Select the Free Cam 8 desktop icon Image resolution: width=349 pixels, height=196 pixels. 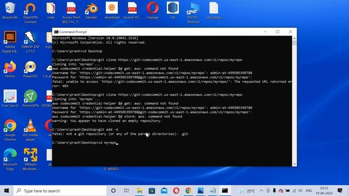10,99
